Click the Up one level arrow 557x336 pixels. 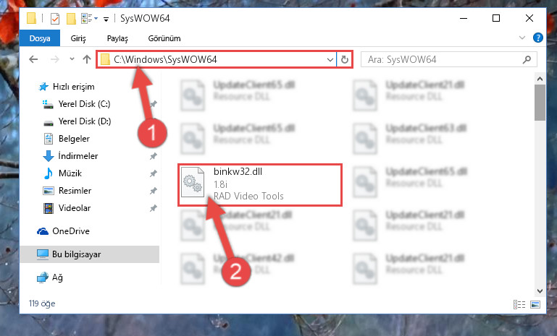(87, 59)
